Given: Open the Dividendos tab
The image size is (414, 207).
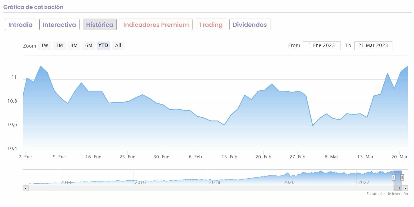Looking at the screenshot, I should tap(250, 25).
